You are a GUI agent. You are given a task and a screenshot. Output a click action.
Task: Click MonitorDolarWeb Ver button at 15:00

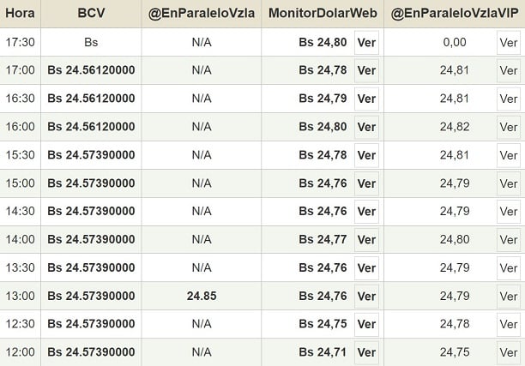point(366,183)
